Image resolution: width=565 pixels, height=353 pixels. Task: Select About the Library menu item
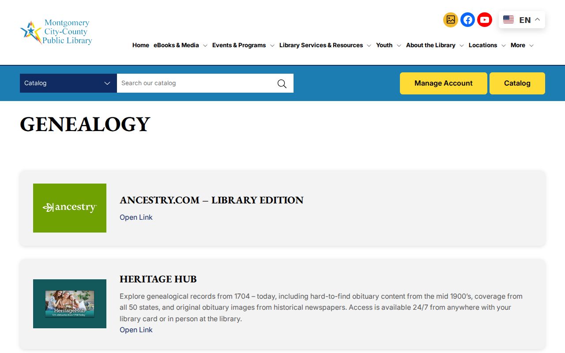431,45
